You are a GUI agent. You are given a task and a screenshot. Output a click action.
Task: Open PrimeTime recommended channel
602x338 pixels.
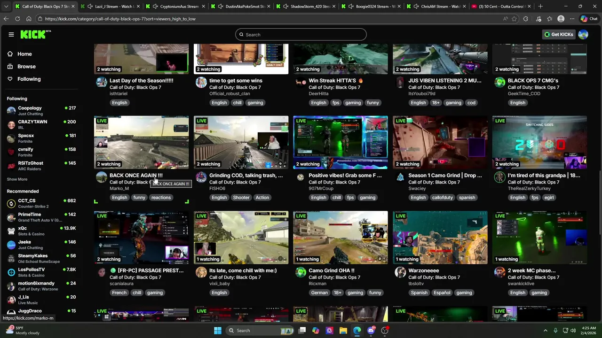41,217
